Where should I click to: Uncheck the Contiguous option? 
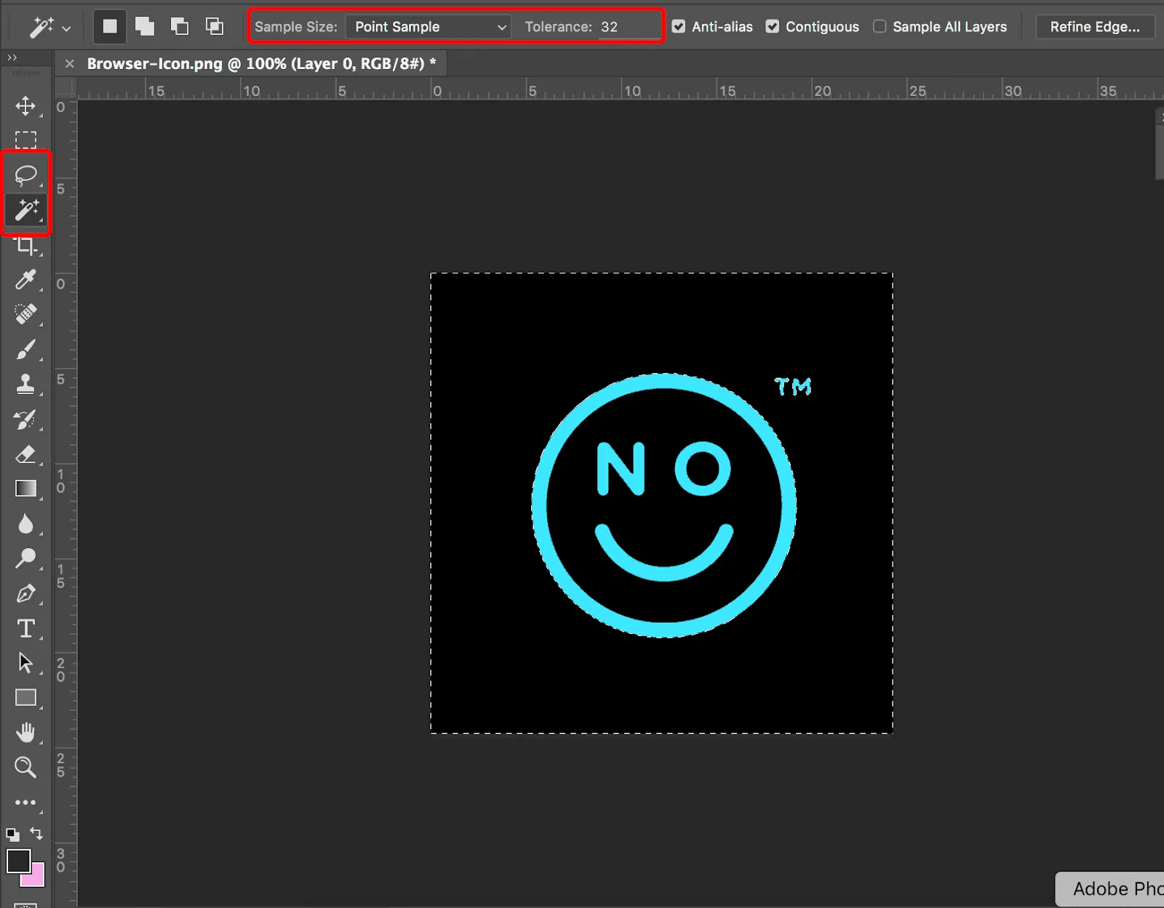point(772,26)
